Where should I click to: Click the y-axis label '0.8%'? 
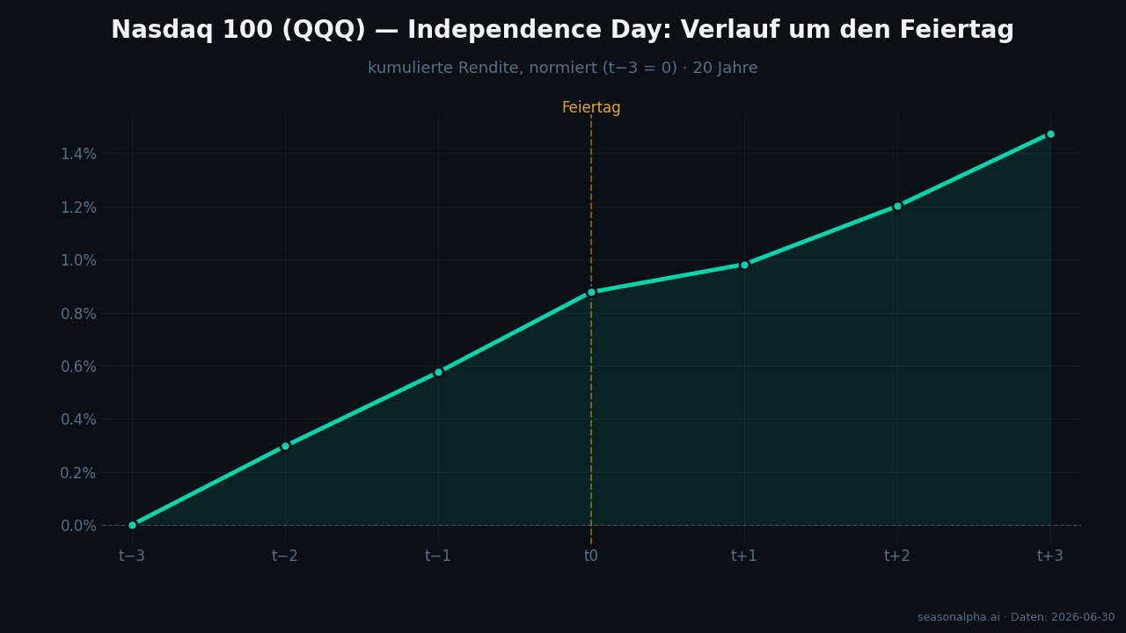click(x=78, y=313)
